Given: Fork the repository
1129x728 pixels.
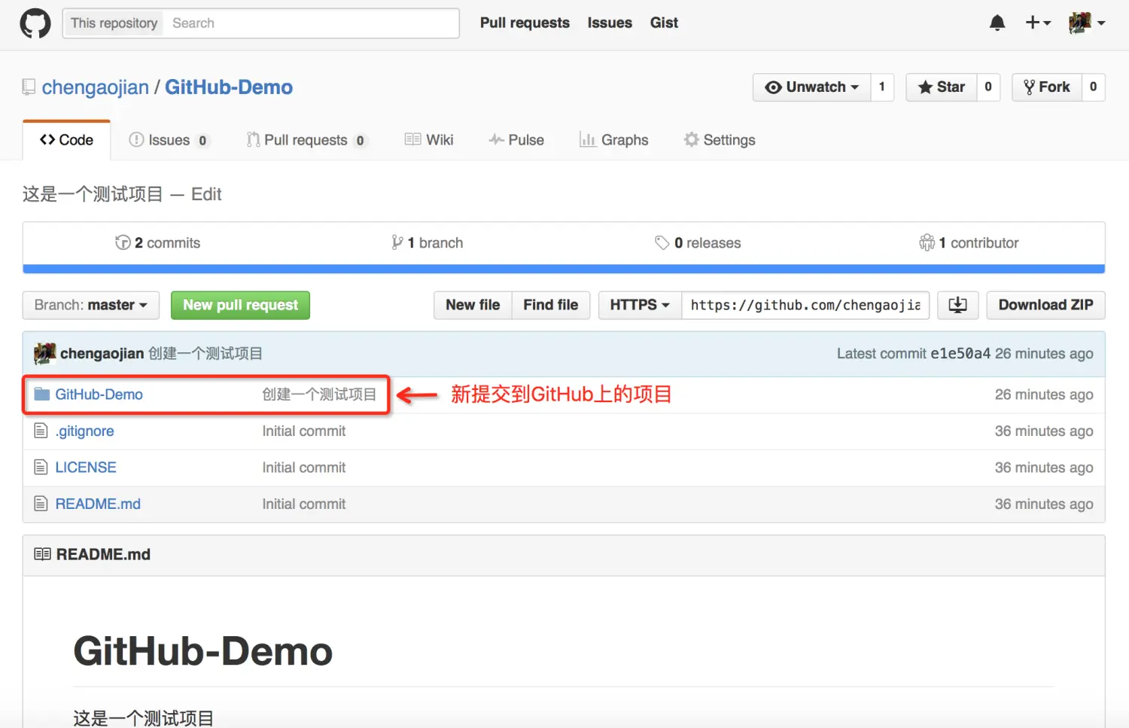Looking at the screenshot, I should (x=1047, y=87).
